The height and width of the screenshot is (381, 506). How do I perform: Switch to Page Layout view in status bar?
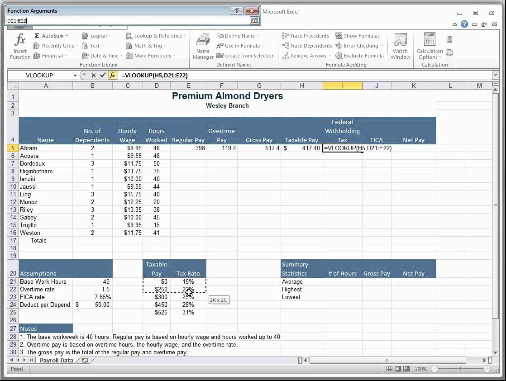coord(398,369)
